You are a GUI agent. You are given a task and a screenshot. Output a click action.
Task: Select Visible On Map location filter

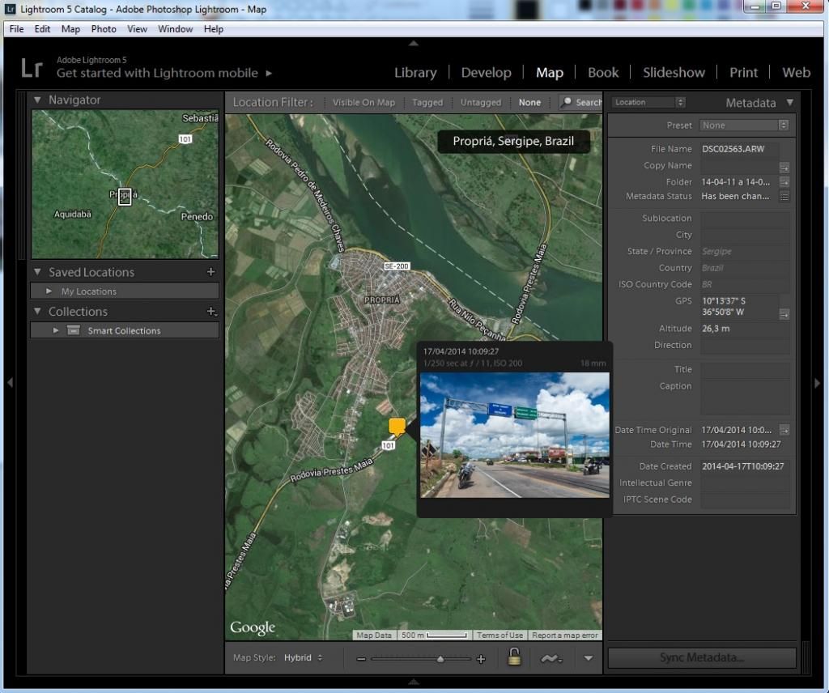[363, 102]
